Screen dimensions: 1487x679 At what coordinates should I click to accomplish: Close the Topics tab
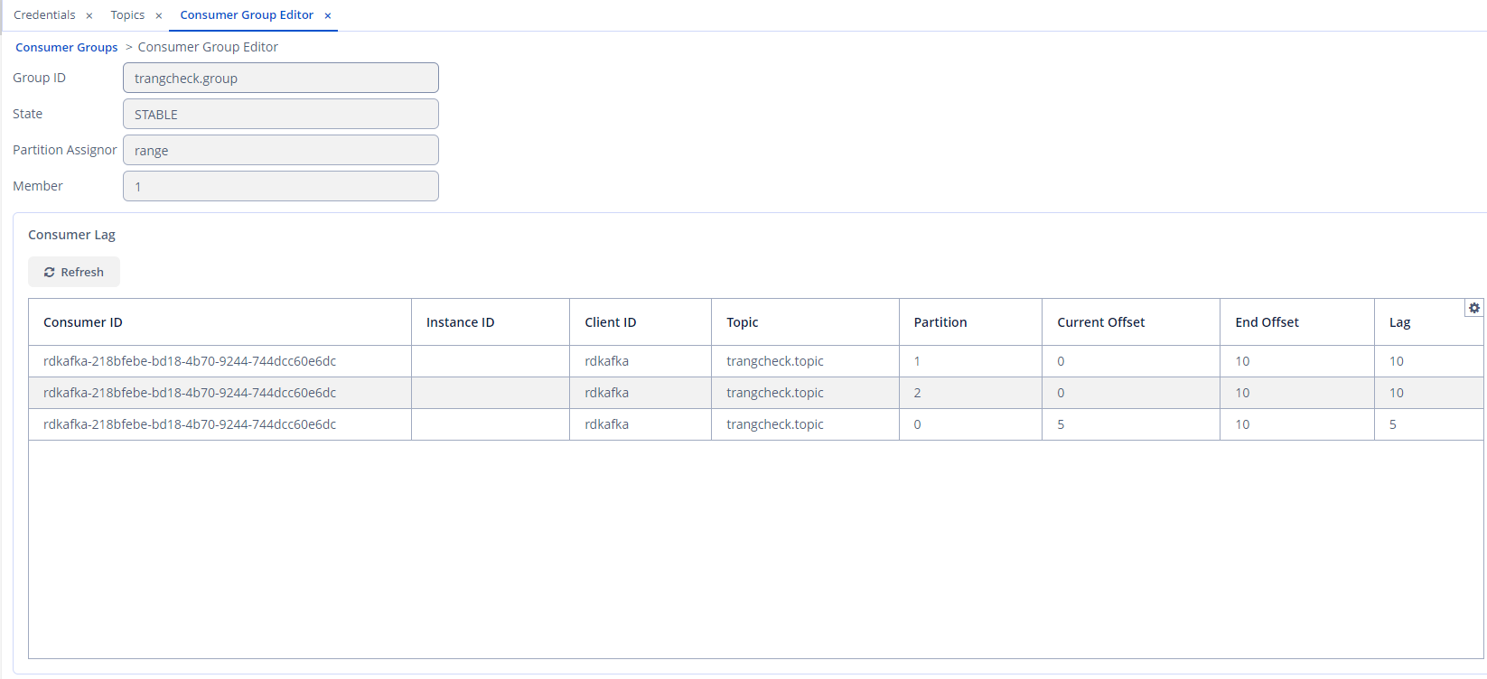click(159, 15)
